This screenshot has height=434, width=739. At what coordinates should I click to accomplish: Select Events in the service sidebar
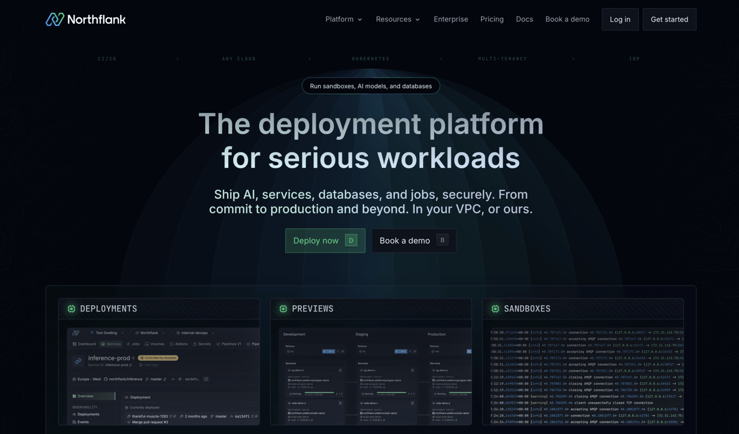[x=80, y=422]
